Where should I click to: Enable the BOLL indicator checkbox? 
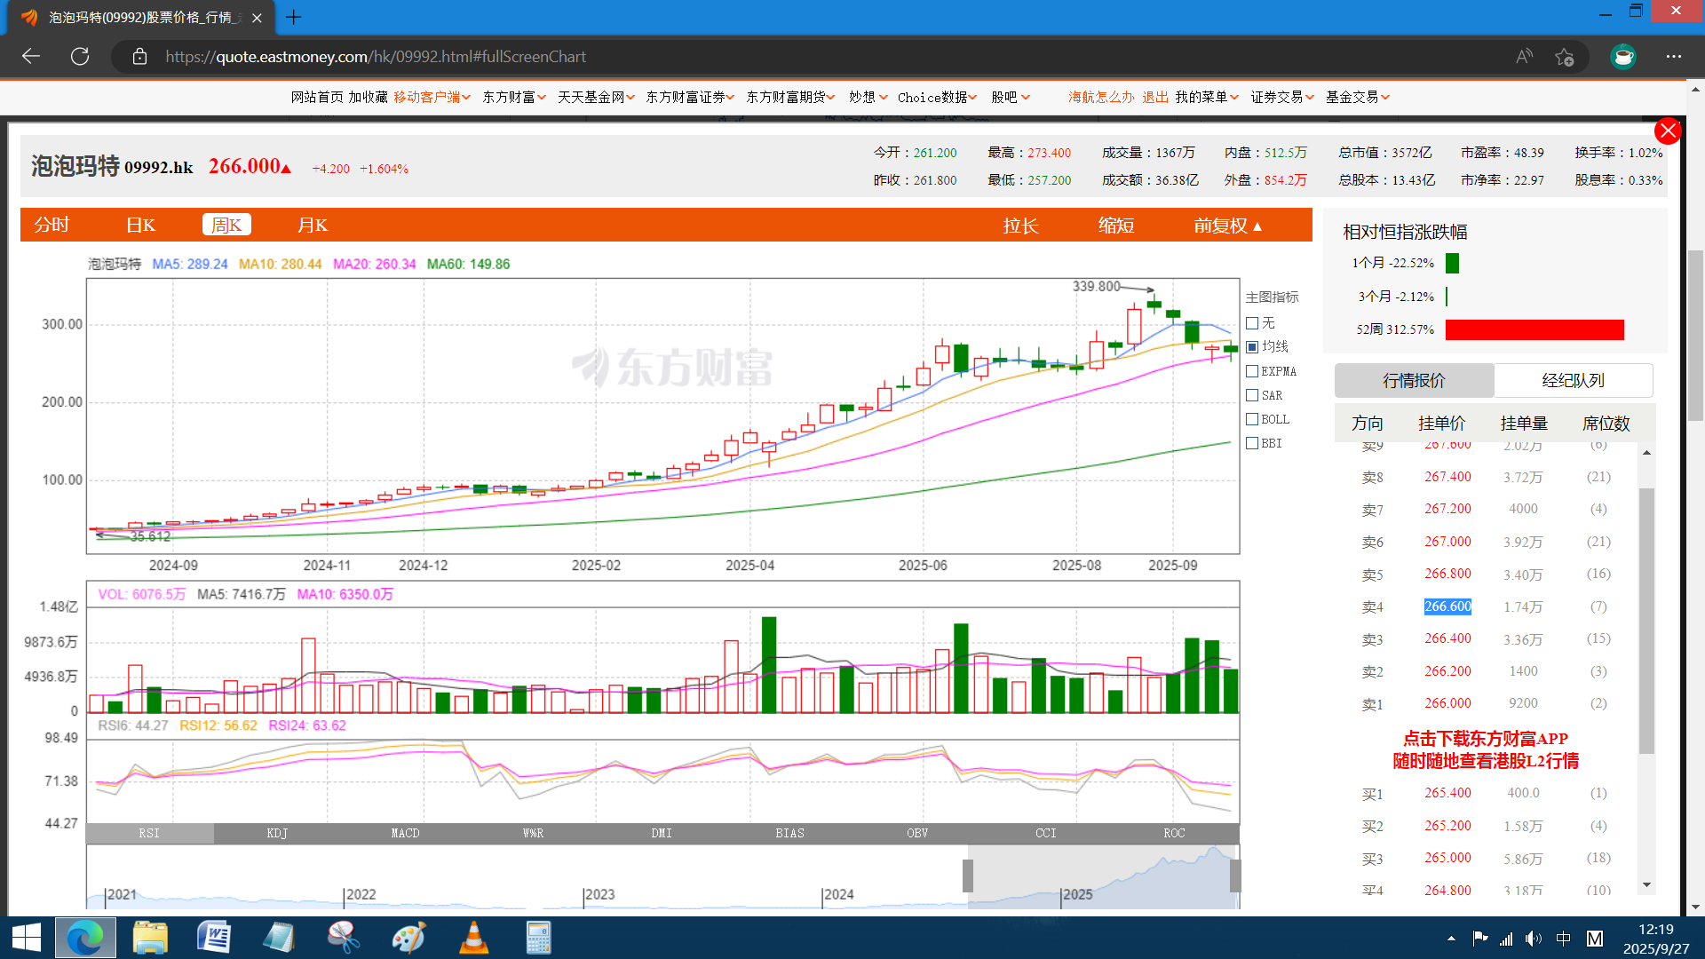tap(1252, 419)
